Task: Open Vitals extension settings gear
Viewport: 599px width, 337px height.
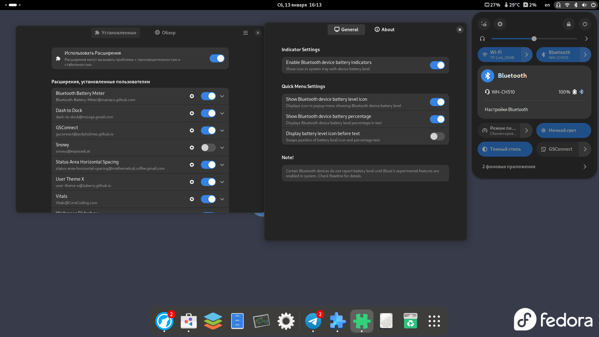Action: (x=192, y=199)
